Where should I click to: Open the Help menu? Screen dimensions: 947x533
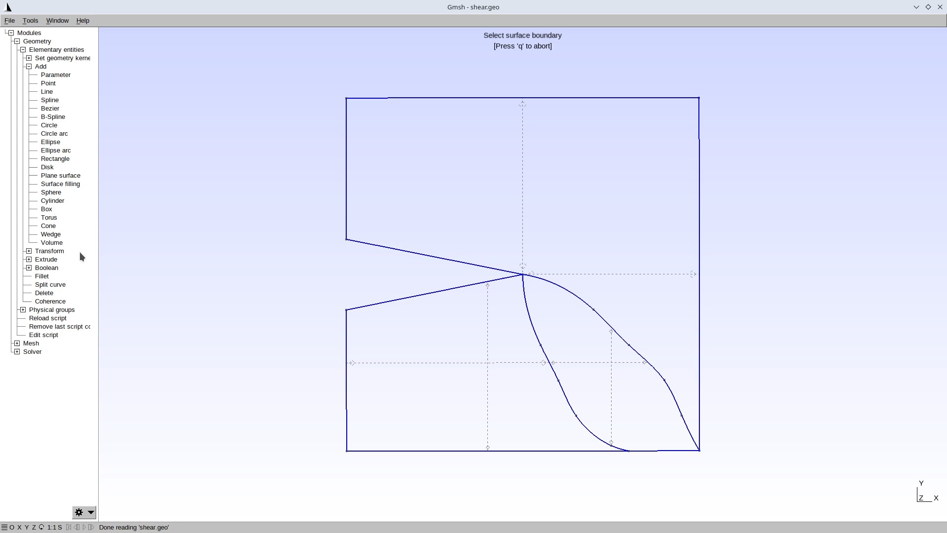(82, 20)
